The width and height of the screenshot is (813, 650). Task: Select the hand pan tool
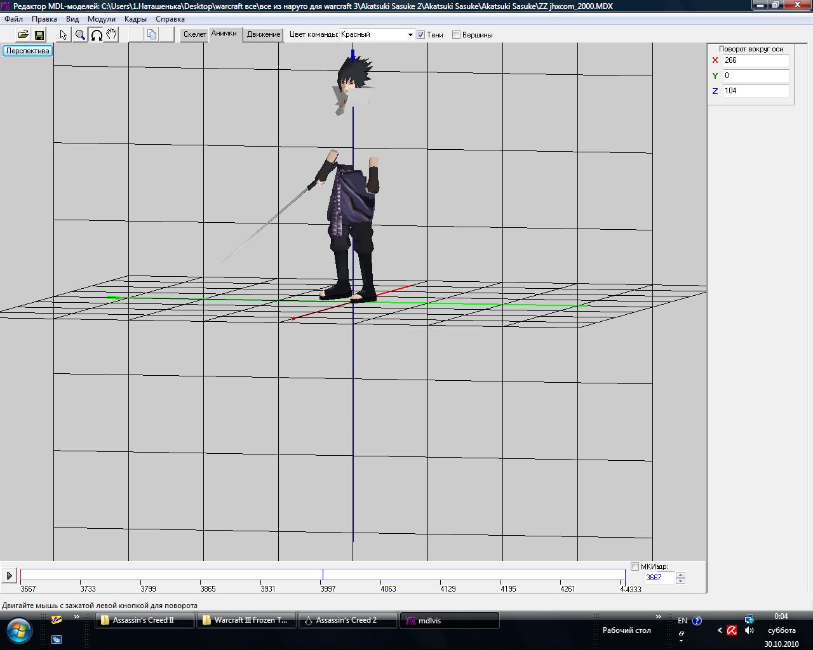[112, 35]
